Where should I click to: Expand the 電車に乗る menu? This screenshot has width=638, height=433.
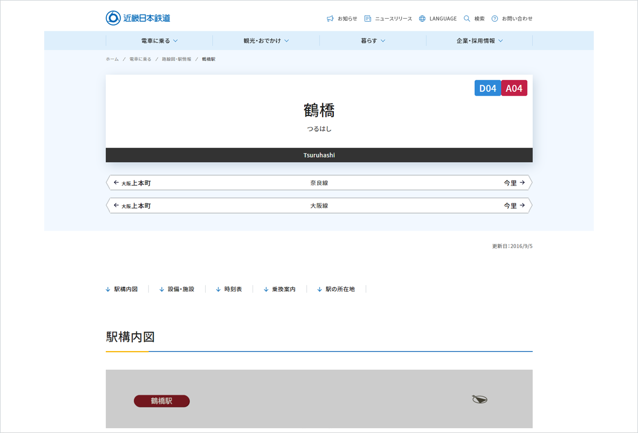pos(159,41)
